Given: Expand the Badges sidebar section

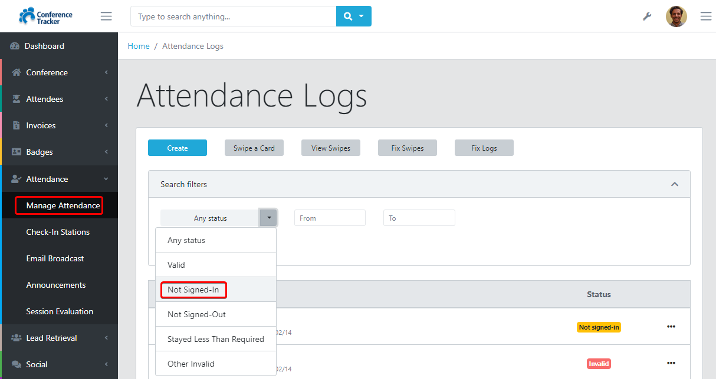Looking at the screenshot, I should (106, 152).
